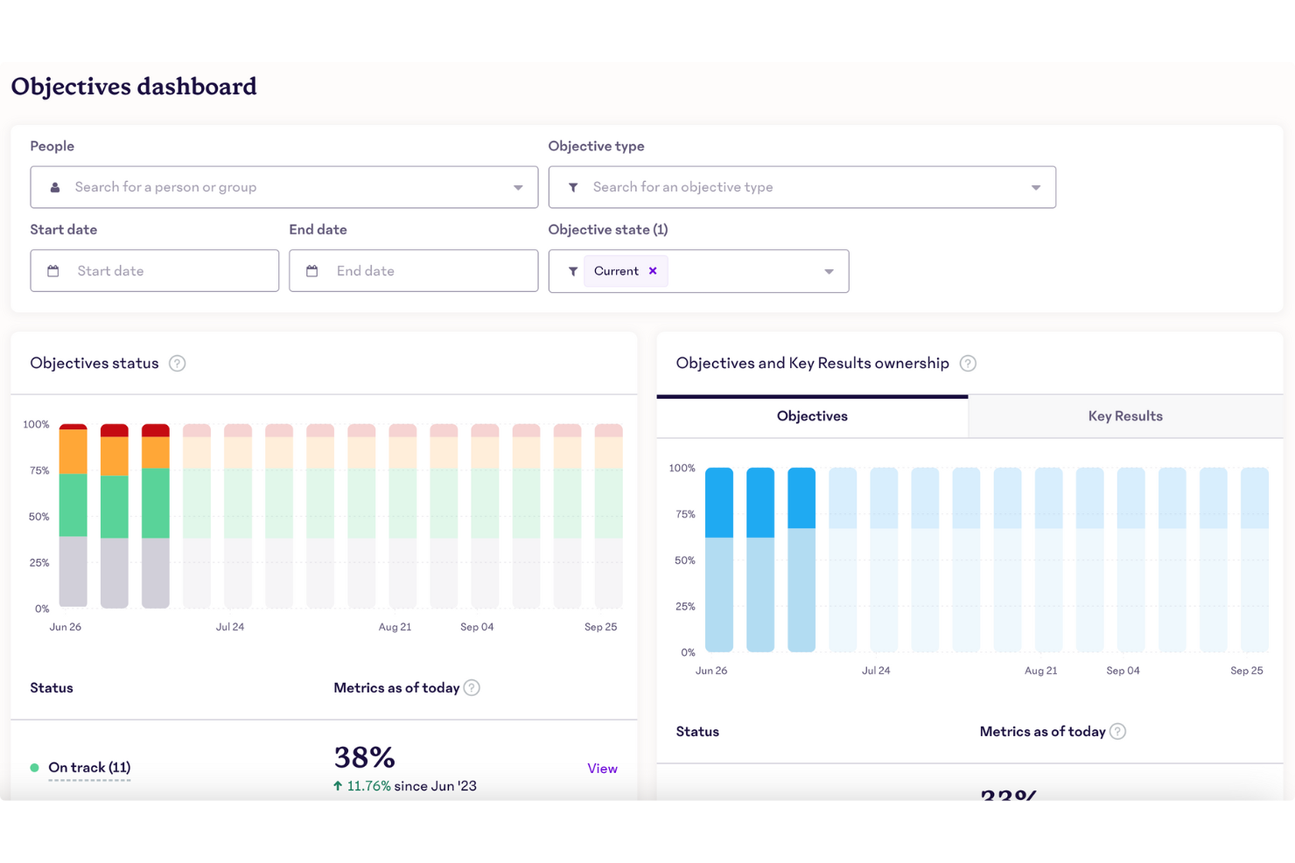Expand the Objective state dropdown

(829, 271)
